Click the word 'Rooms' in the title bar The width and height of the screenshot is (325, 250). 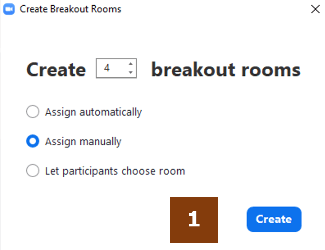106,9
